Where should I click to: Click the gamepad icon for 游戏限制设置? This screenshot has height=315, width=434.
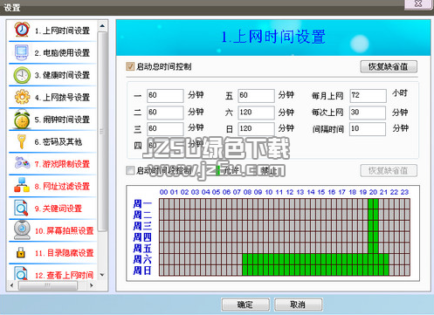[x=22, y=163]
